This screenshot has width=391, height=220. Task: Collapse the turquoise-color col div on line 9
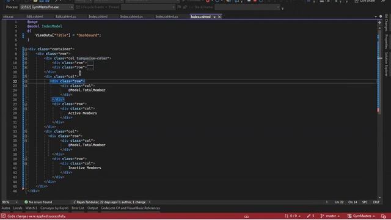[x=26, y=59]
